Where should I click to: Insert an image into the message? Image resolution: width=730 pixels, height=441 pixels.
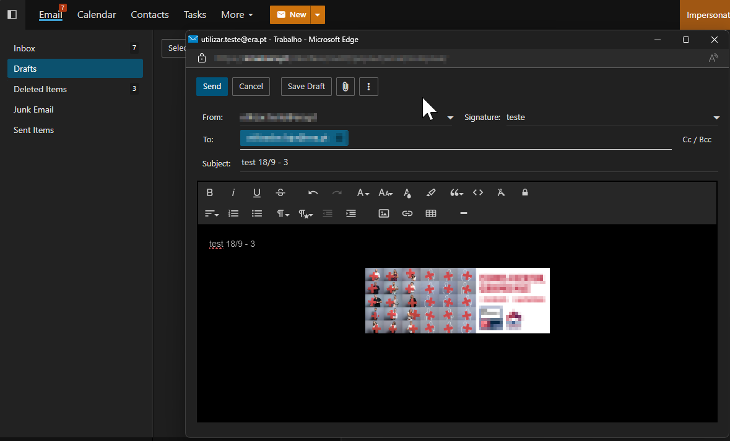pos(384,213)
